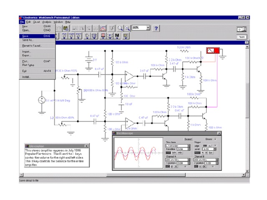Set Channel A coupling to DC
Image resolution: width=267 pixels, height=200 pixels.
(x=176, y=167)
